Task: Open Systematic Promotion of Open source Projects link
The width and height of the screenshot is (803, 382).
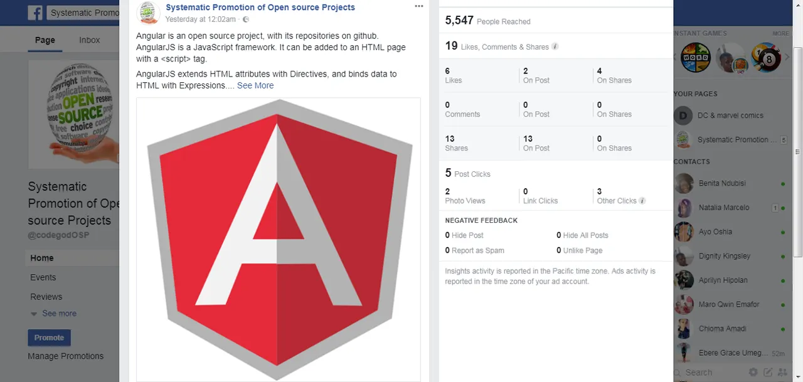Action: point(260,8)
